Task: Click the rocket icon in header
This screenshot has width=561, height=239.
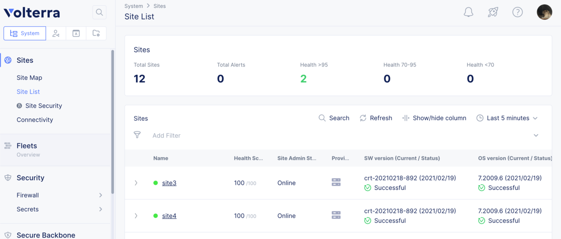Action: [493, 12]
